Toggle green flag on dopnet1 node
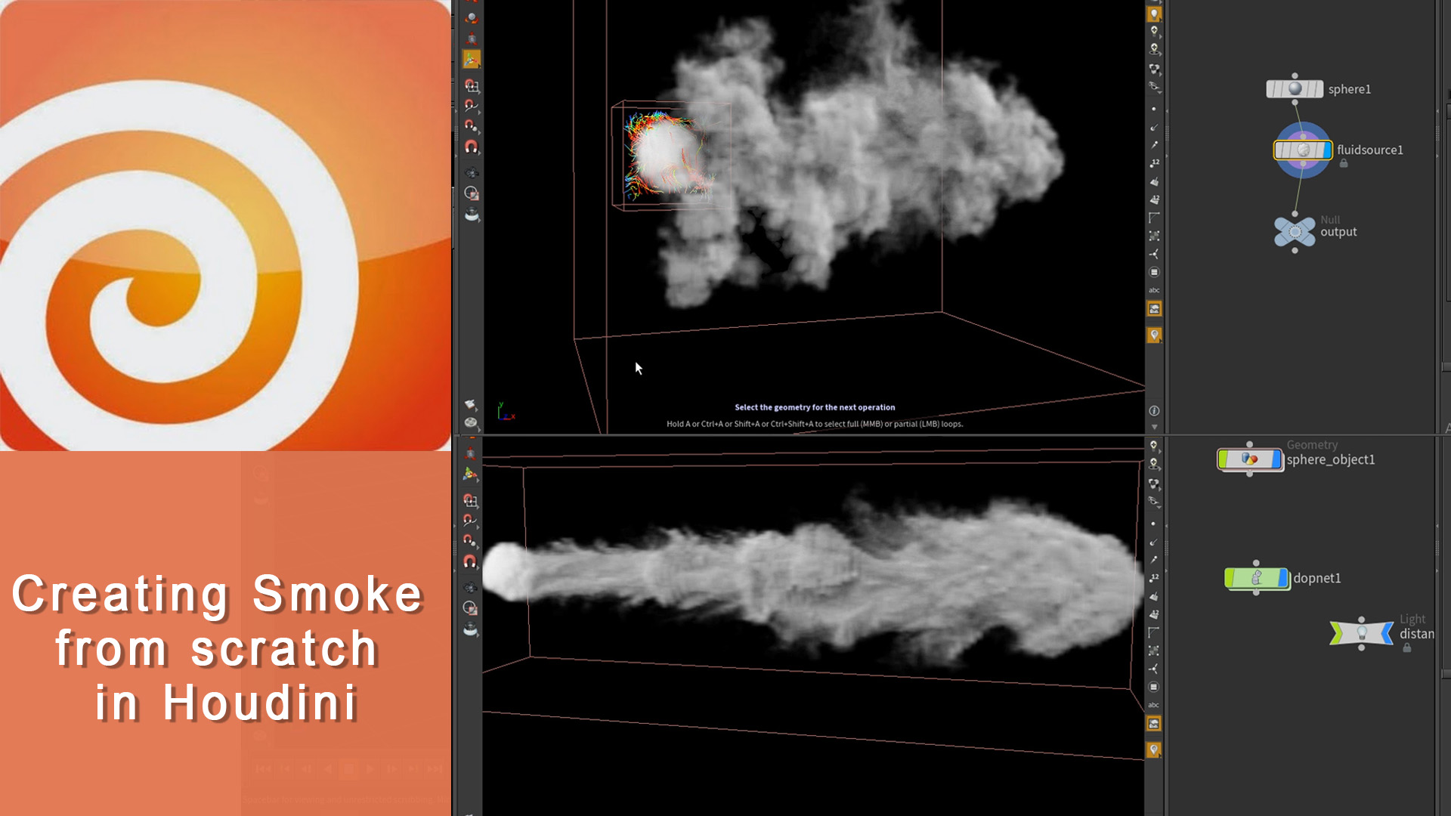1451x816 pixels. click(1230, 578)
